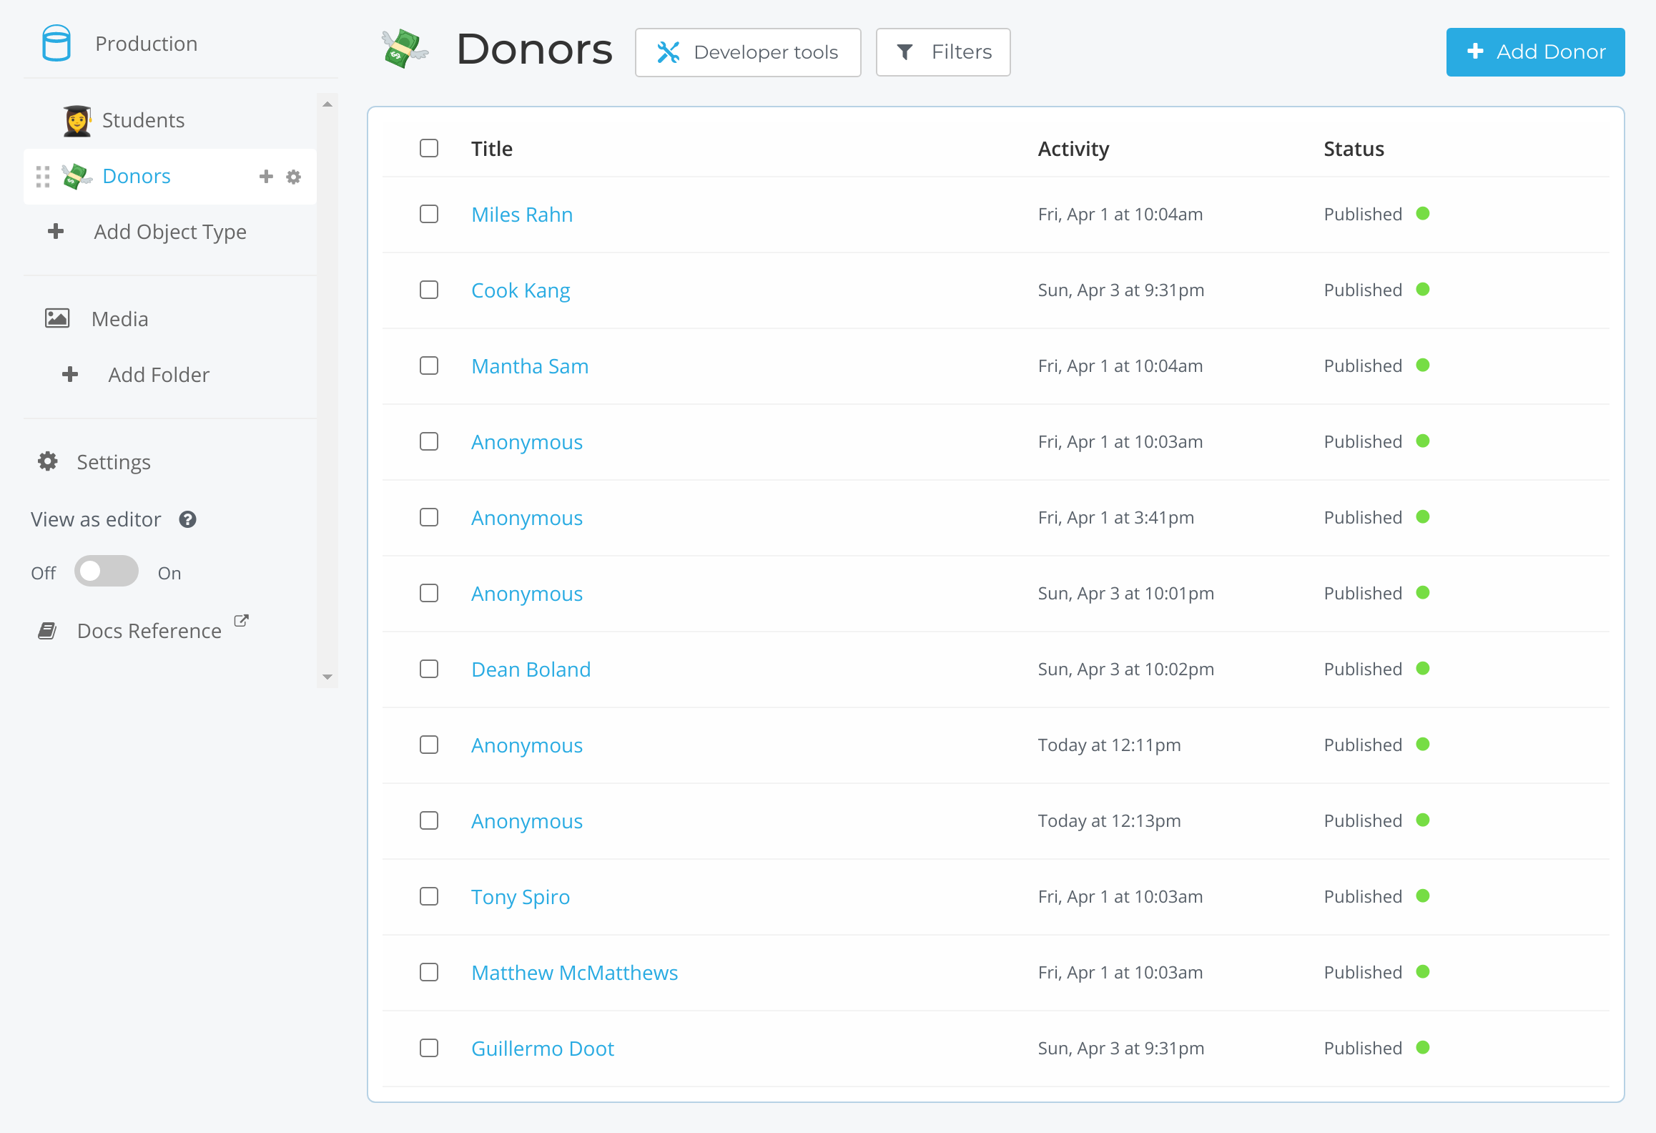Open the Filters button

coord(943,52)
